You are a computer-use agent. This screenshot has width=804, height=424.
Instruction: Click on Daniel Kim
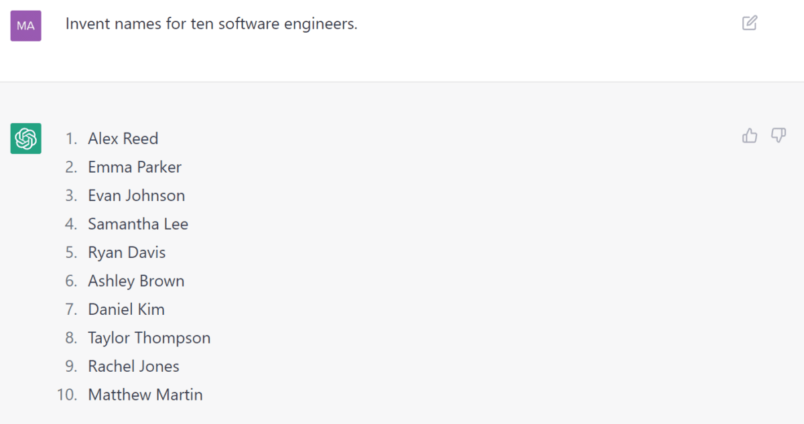click(x=126, y=309)
